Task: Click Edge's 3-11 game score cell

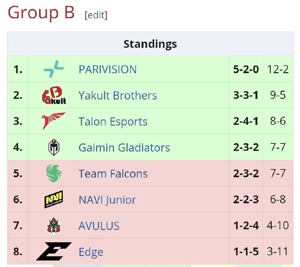Action: (x=278, y=251)
